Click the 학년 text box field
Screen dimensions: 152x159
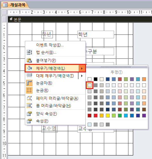(x=96, y=34)
